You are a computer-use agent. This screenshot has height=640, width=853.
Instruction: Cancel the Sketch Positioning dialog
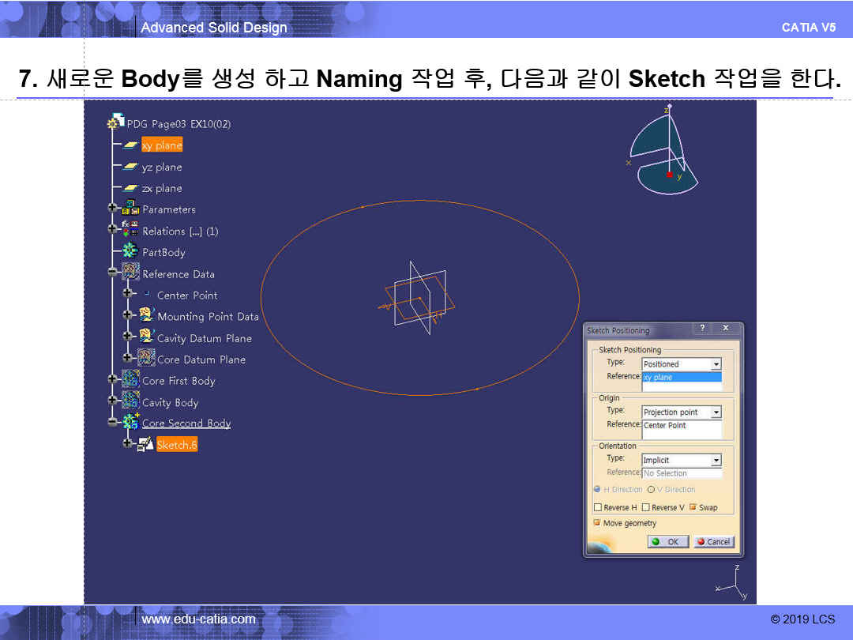[x=714, y=541]
